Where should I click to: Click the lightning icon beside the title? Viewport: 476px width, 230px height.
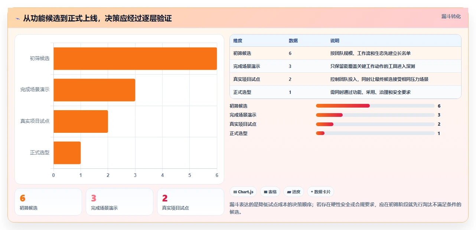[17, 18]
